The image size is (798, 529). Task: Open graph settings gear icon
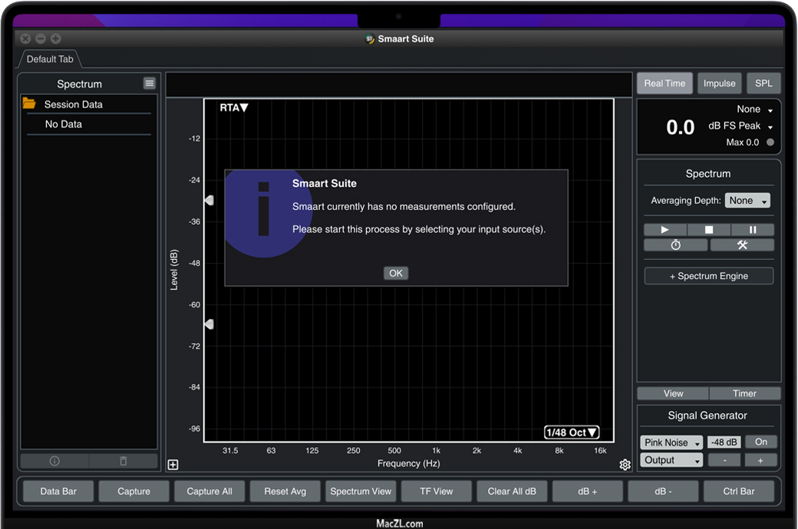[x=625, y=465]
